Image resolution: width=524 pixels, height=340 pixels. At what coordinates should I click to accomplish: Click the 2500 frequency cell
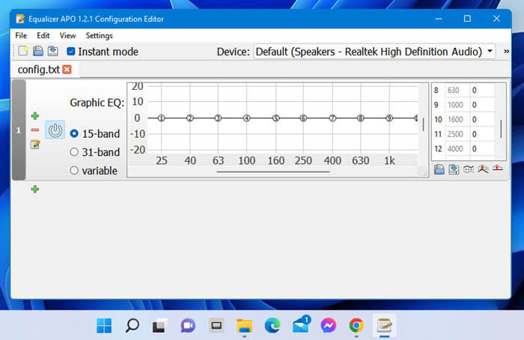[457, 134]
